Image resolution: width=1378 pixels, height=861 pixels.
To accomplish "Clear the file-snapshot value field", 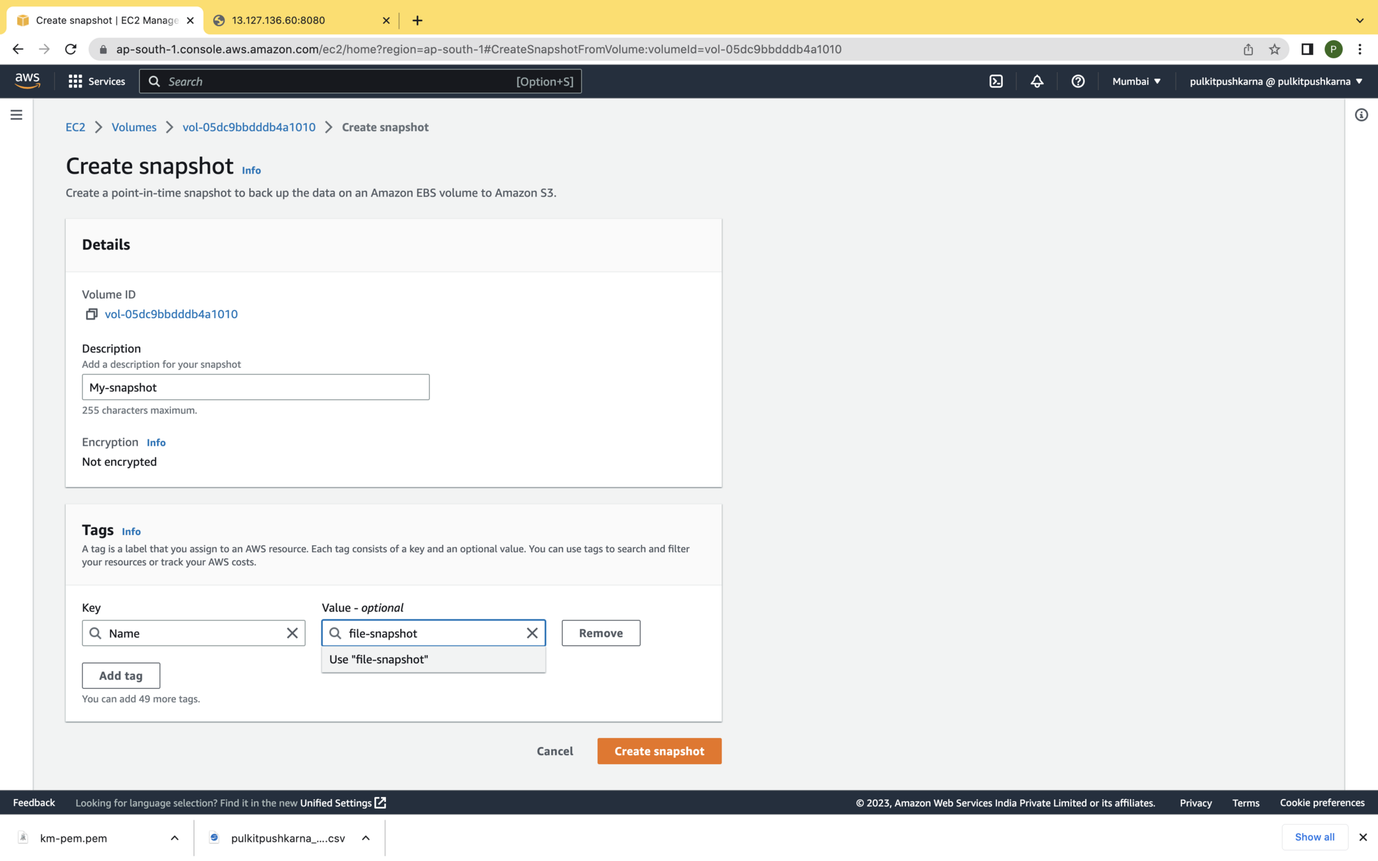I will click(532, 633).
